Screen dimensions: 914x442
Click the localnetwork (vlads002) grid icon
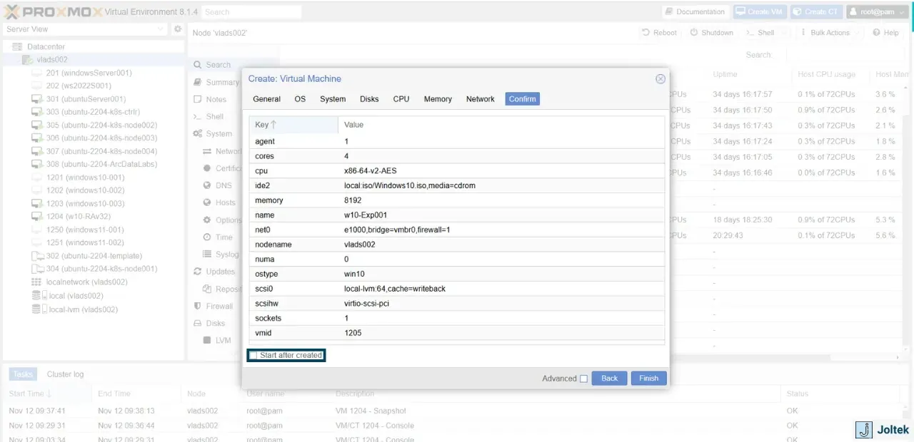(x=37, y=282)
